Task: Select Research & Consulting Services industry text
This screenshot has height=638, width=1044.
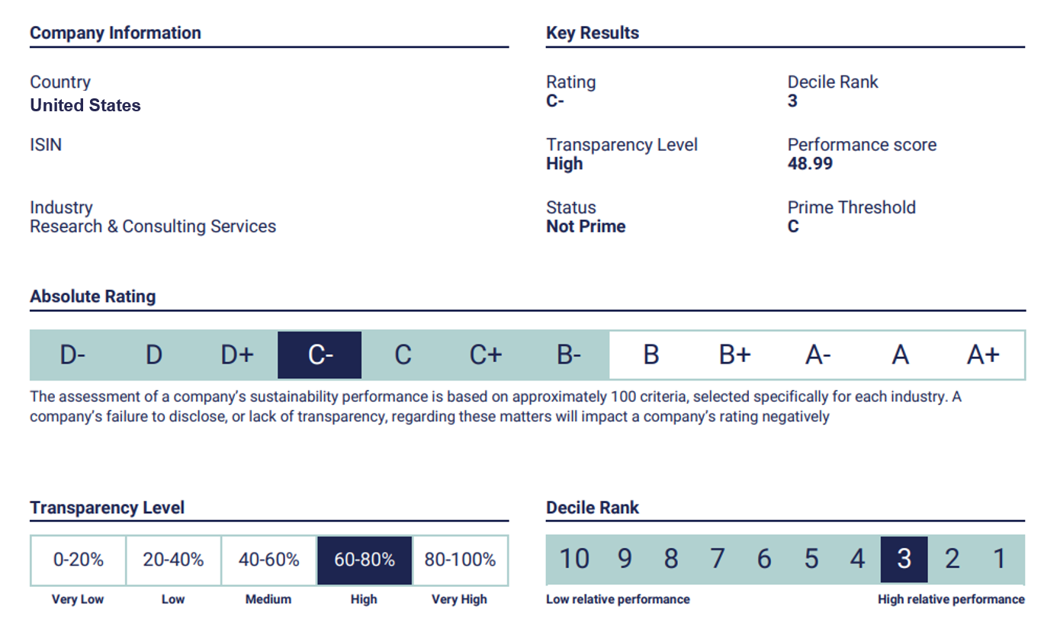Action: coord(153,226)
